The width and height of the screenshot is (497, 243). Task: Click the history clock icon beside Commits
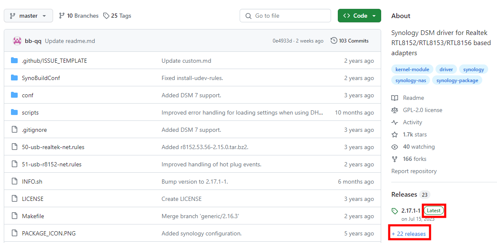click(334, 40)
